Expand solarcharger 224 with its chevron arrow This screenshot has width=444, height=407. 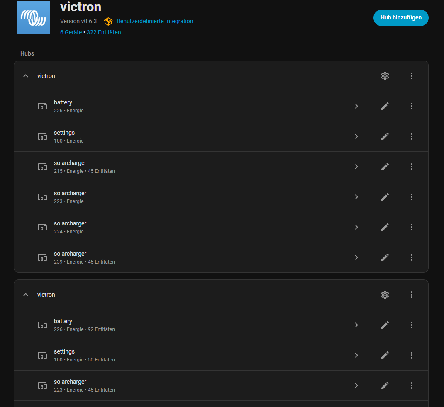(356, 227)
